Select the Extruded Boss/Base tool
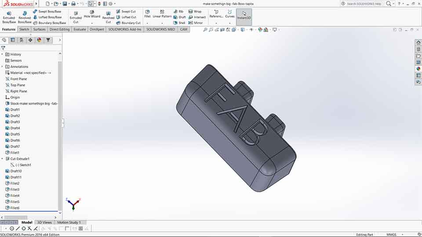 pos(9,18)
